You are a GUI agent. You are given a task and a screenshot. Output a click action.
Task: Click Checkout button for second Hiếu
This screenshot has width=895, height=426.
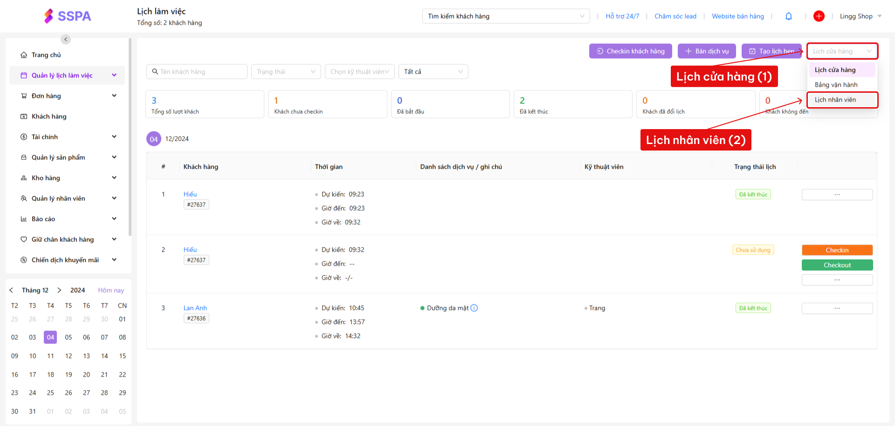click(837, 265)
